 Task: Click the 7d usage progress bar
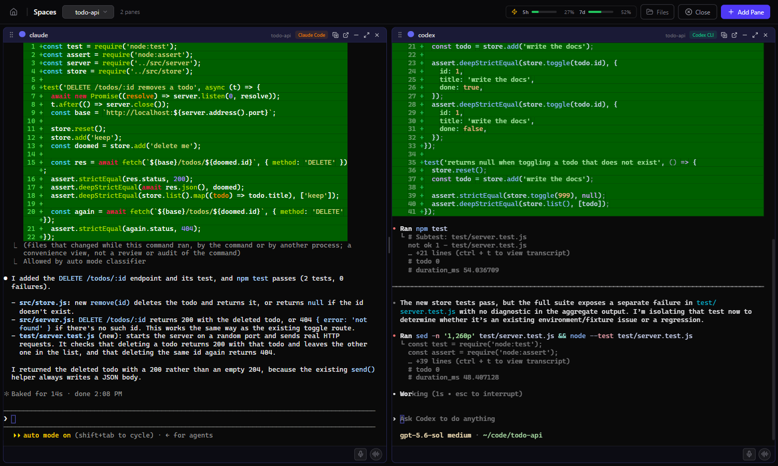click(601, 12)
